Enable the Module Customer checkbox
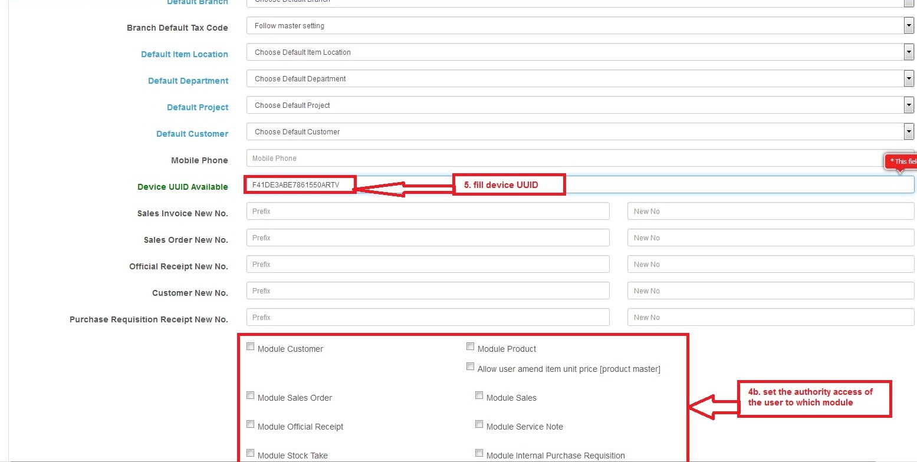Screen dimensions: 917x462 251,346
